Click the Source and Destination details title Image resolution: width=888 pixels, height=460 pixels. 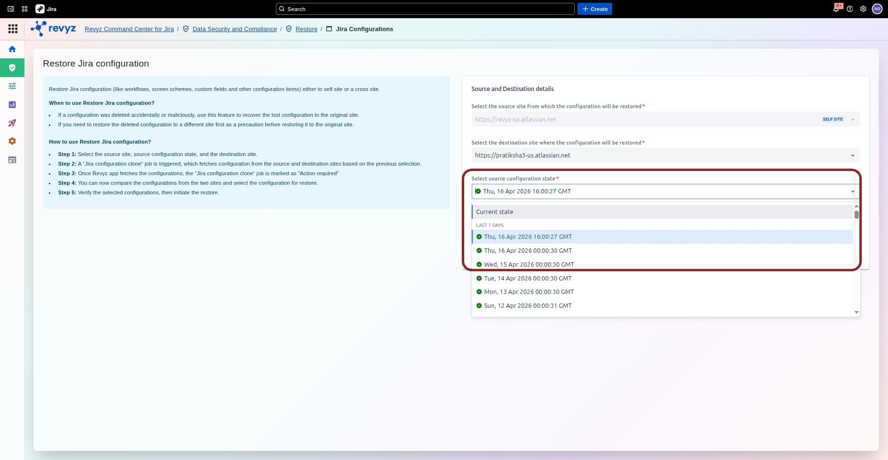(x=512, y=89)
